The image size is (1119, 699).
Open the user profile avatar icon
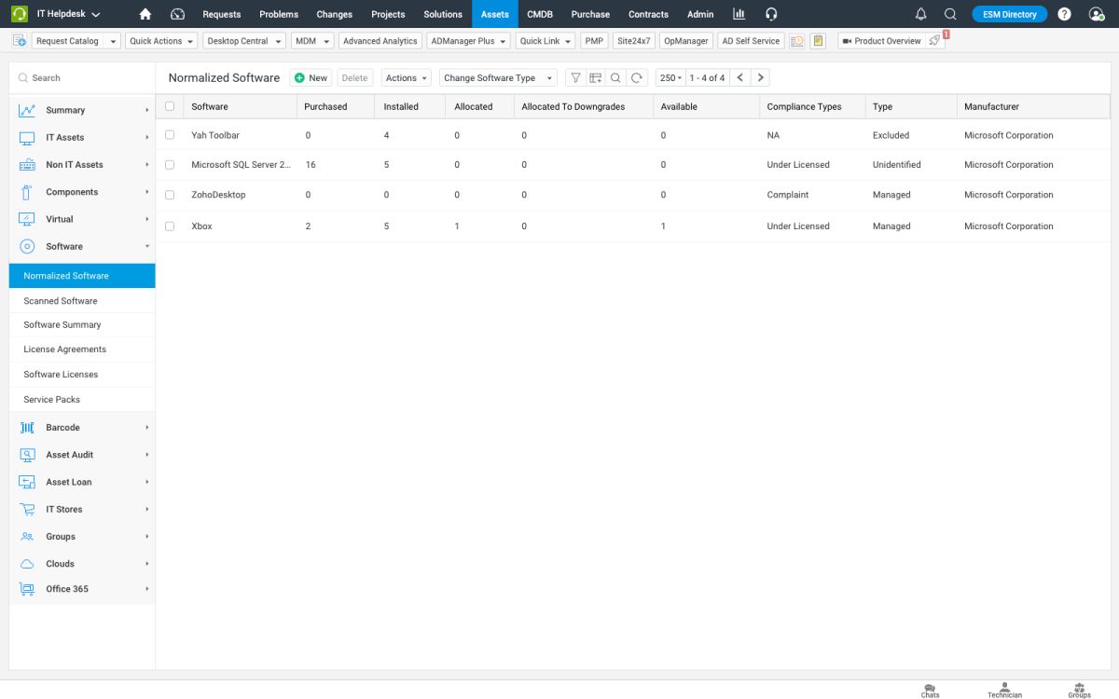click(x=1097, y=14)
